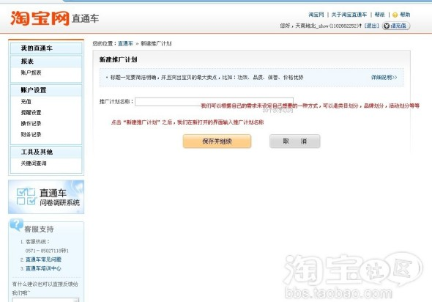The image size is (432, 302).
Task: Click the feedback box at sidebar bottom
Action: (45, 300)
